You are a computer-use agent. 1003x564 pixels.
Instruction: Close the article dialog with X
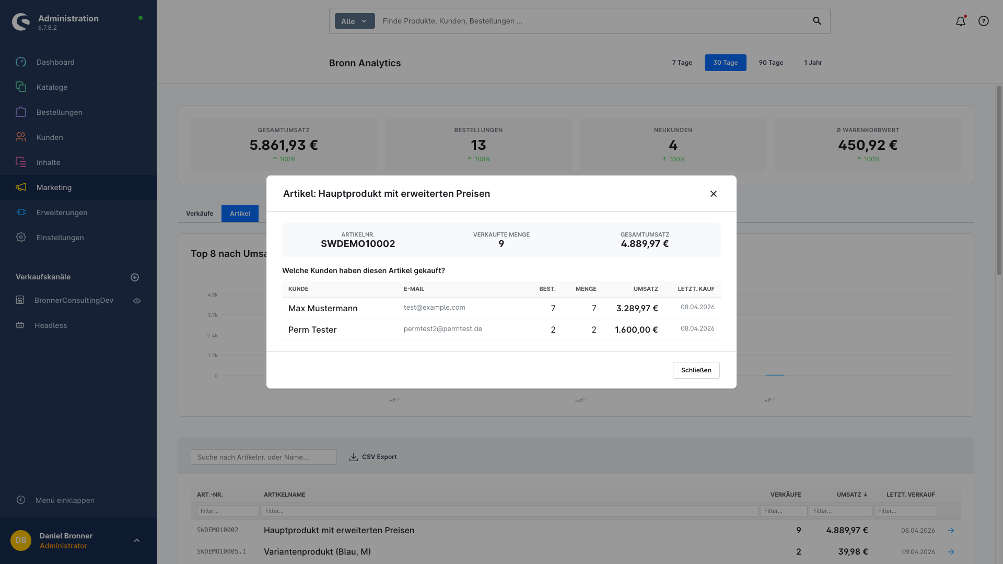713,194
